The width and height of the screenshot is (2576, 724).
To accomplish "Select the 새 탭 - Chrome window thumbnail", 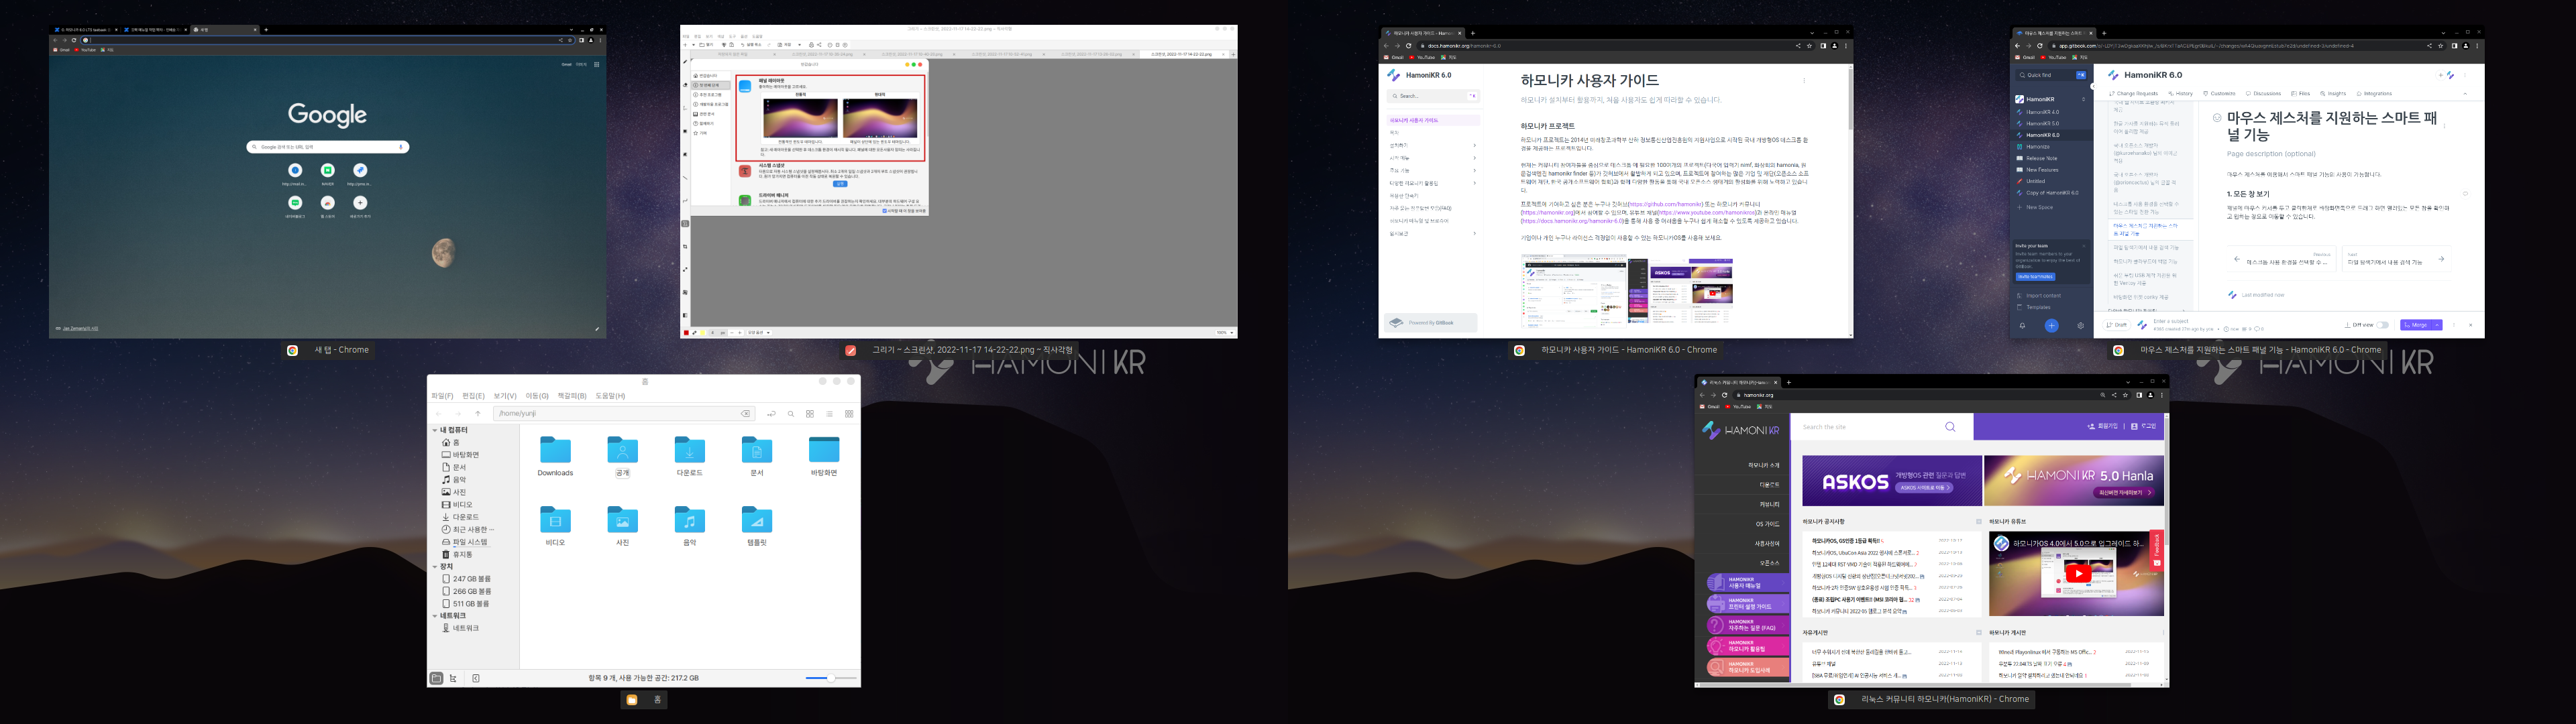I will click(x=327, y=182).
